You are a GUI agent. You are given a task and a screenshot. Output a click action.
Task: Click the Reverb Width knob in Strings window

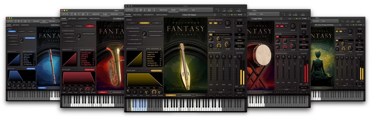coord(219,39)
